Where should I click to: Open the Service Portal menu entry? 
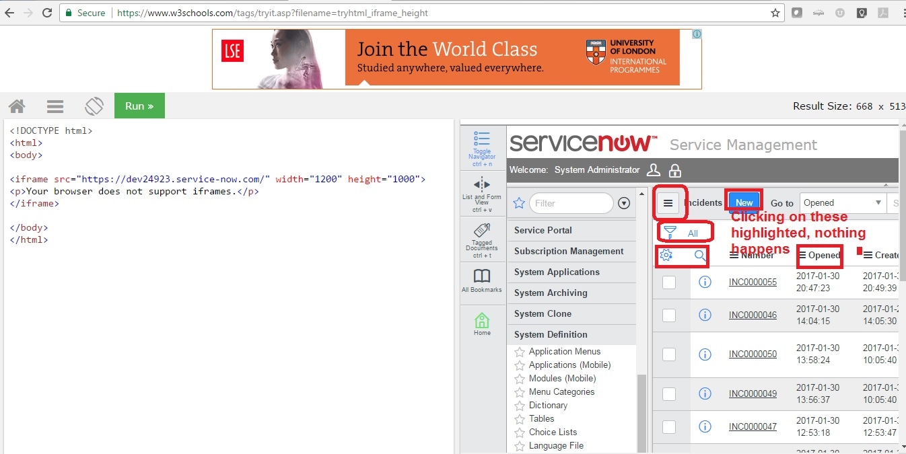tap(543, 230)
